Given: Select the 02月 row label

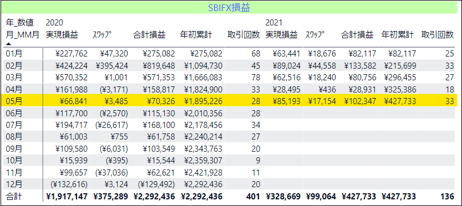Looking at the screenshot, I should point(14,66).
